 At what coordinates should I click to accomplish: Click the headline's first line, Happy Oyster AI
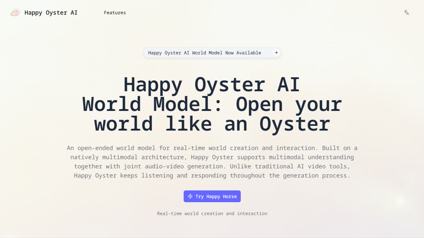click(x=212, y=85)
